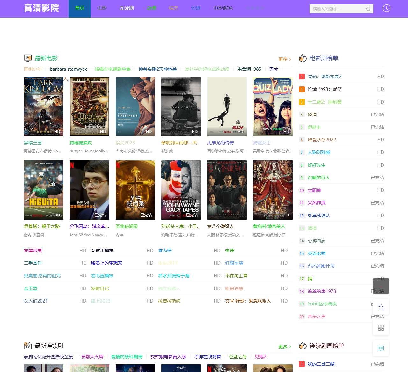408x372 pixels.
Task: Open the viewing history clock icon
Action: point(387,9)
